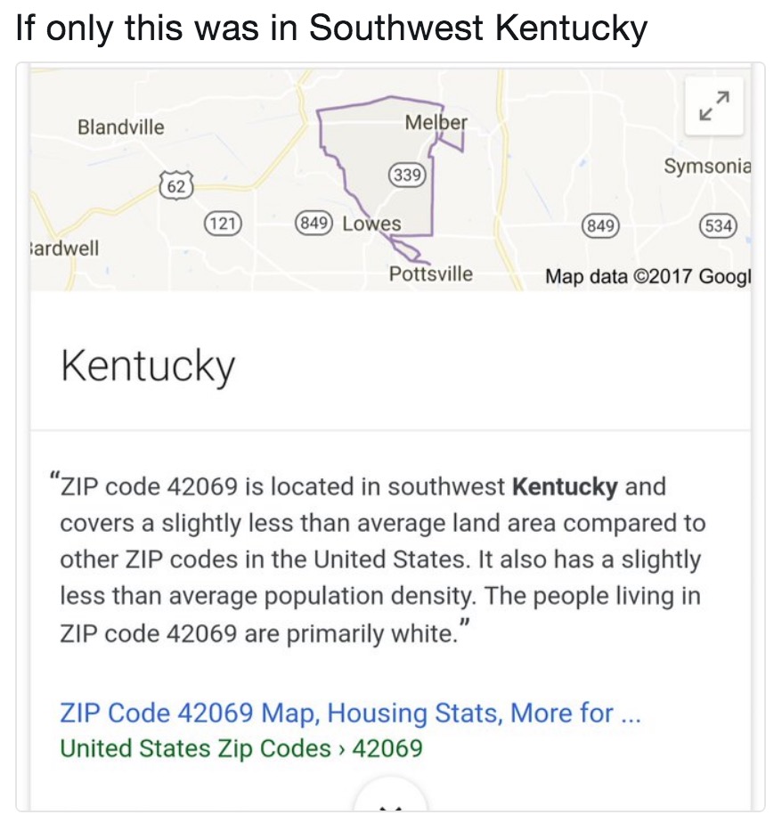This screenshot has height=823, width=782.
Task: Click the Blandville town label
Action: (x=120, y=126)
